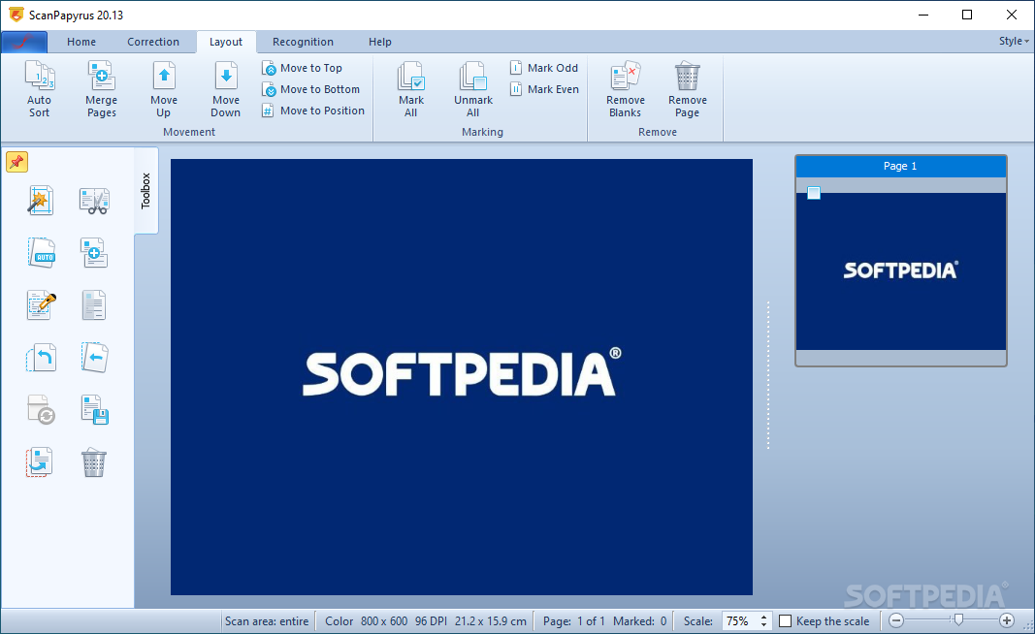
Task: Open the Recognition tab
Action: point(303,42)
